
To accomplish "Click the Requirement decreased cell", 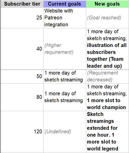I will point(107,77).
